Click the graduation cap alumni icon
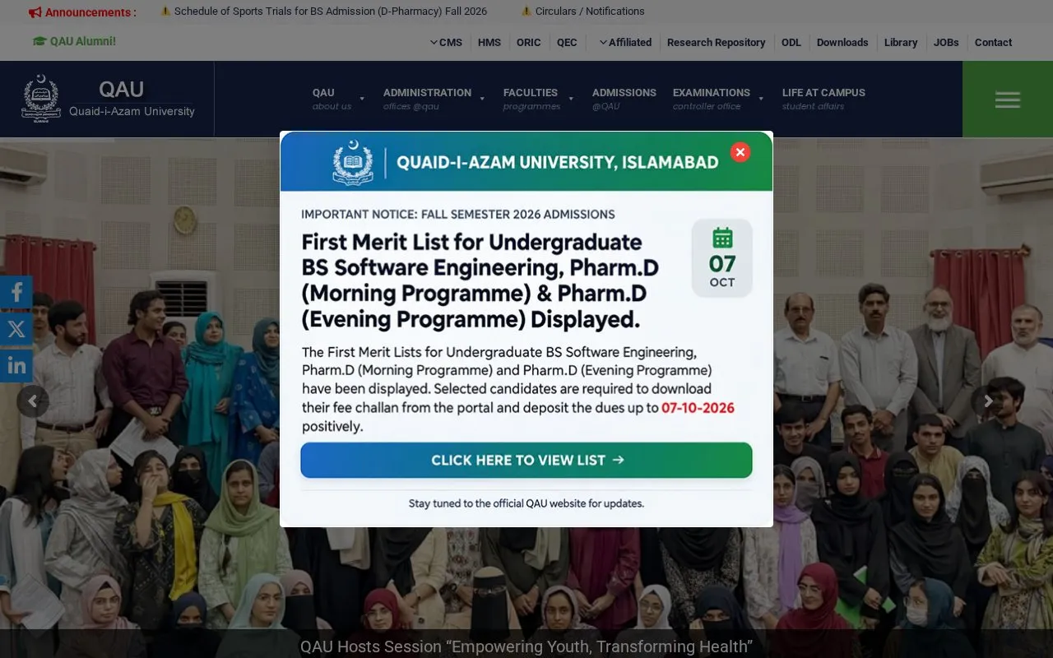Image resolution: width=1053 pixels, height=658 pixels. click(39, 41)
